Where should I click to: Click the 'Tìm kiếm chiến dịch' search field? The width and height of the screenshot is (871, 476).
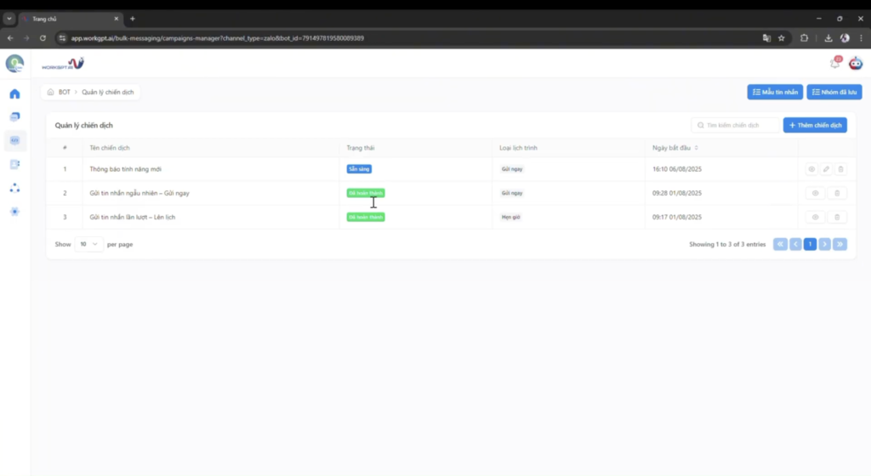(737, 125)
